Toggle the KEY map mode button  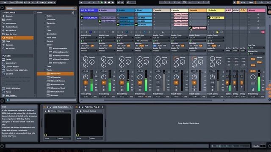[x=243, y=3]
